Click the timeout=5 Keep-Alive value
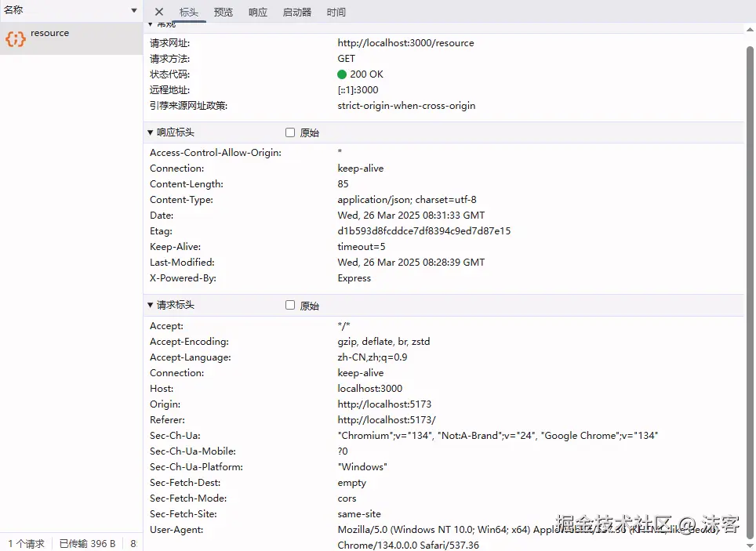The width and height of the screenshot is (756, 551). pyautogui.click(x=361, y=247)
